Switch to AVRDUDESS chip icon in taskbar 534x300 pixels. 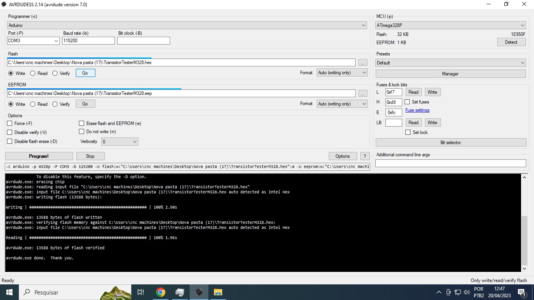tap(199, 292)
